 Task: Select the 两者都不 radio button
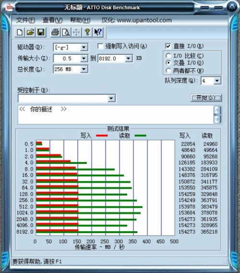[x=168, y=71]
